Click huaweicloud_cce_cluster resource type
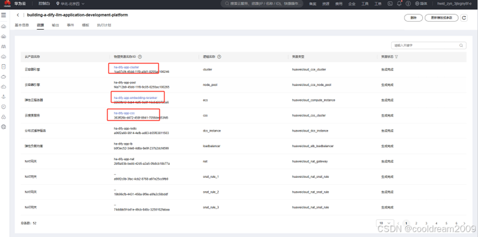Screen dimensions: 478x237 click(x=309, y=70)
